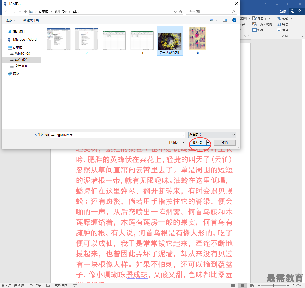The width and height of the screenshot is (305, 288).
Task: Refresh the folder view
Action: click(181, 12)
